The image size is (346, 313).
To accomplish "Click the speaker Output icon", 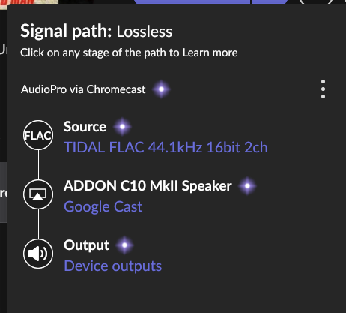I will 38,254.
